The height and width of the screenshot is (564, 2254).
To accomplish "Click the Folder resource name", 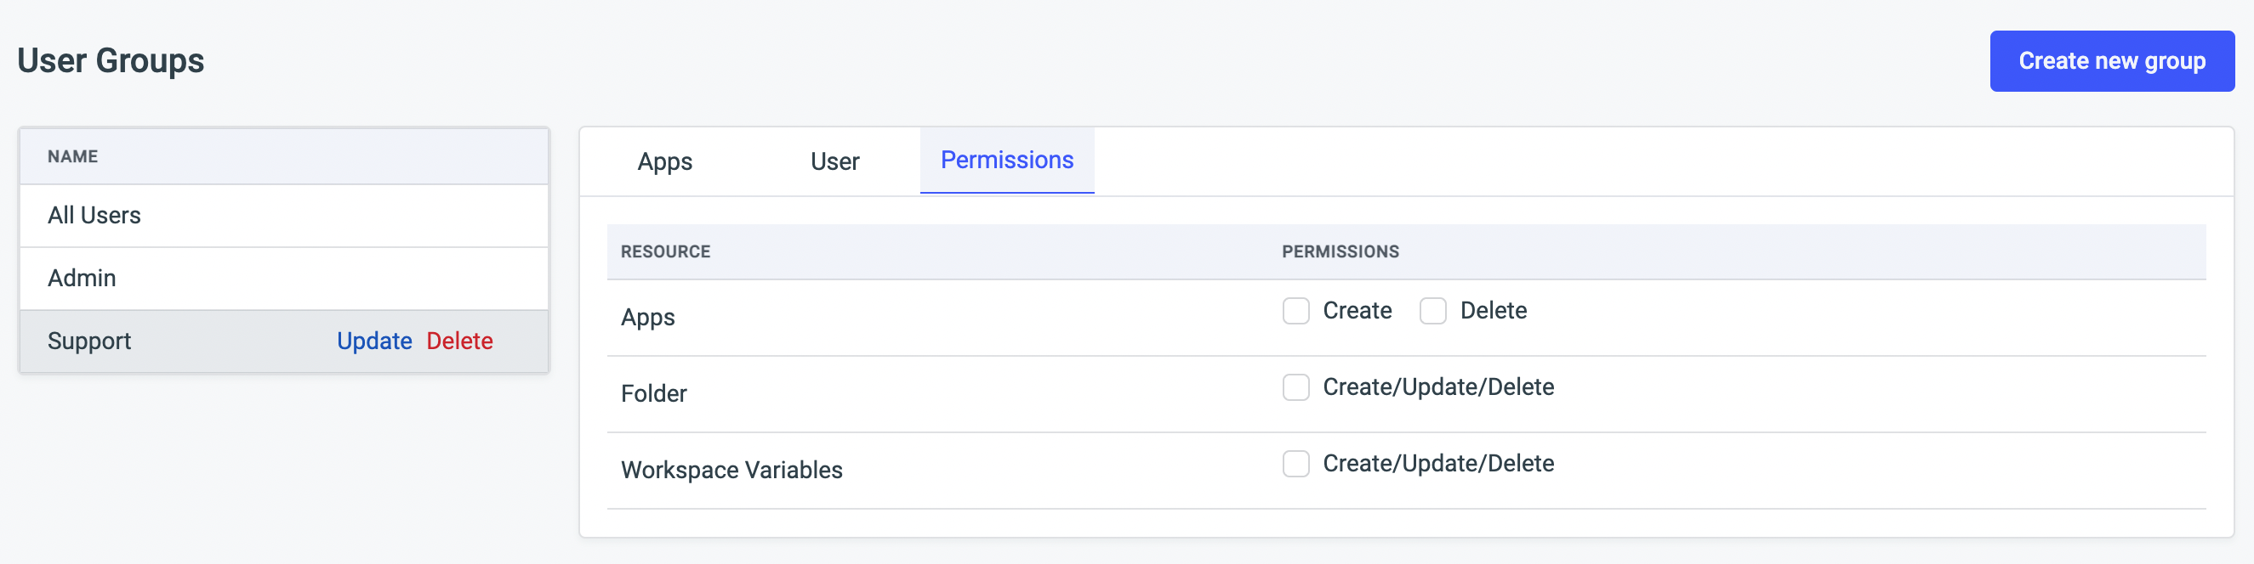I will click(652, 394).
